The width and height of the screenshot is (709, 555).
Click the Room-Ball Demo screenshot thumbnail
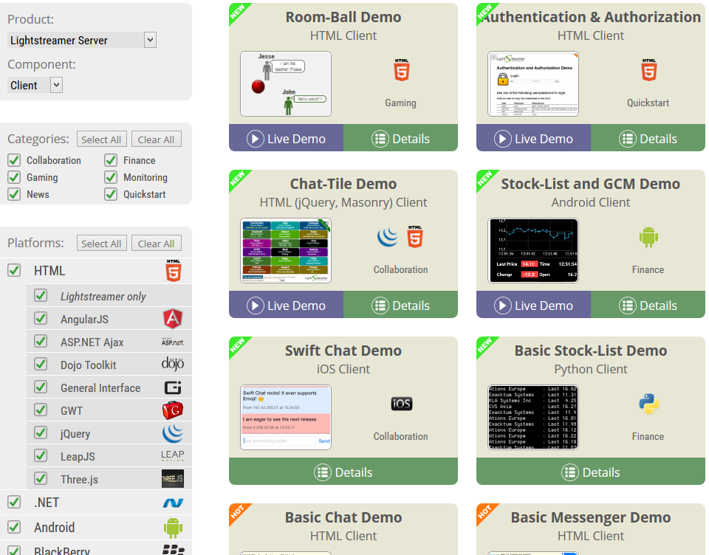click(286, 83)
